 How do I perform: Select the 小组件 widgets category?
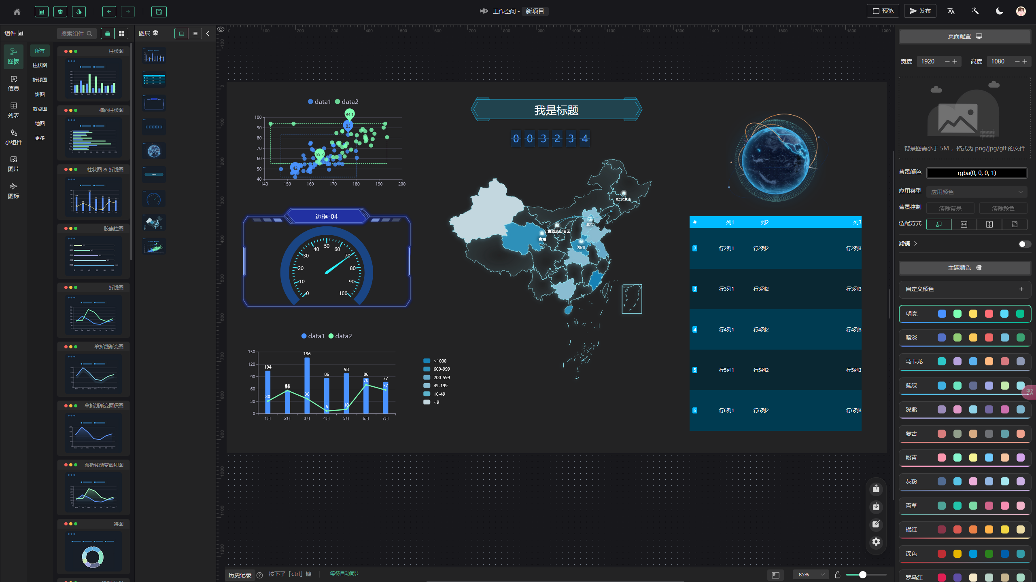14,137
